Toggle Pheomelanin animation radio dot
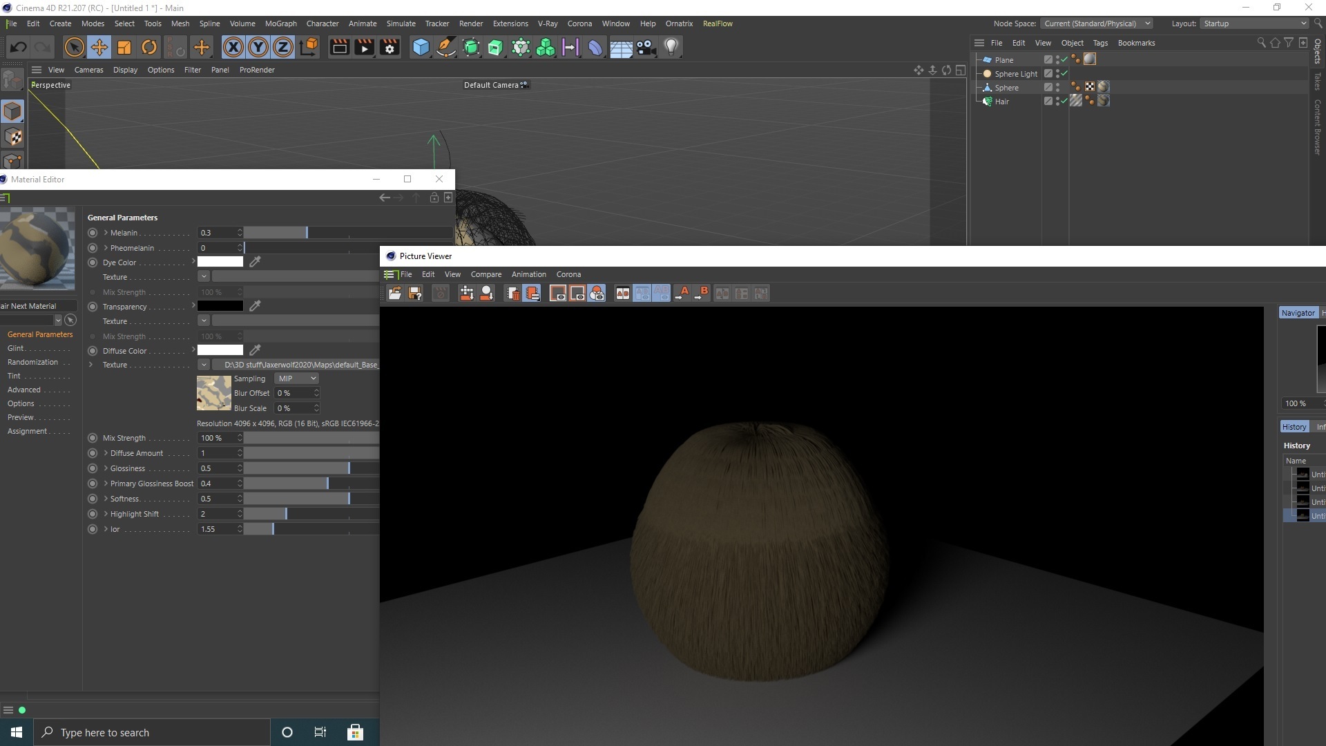The image size is (1326, 746). 93,248
